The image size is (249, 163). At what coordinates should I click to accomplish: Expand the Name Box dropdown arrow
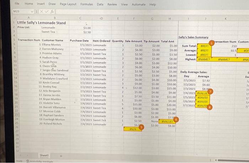point(32,11)
